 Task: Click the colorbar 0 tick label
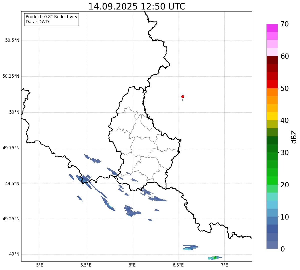point(283,249)
